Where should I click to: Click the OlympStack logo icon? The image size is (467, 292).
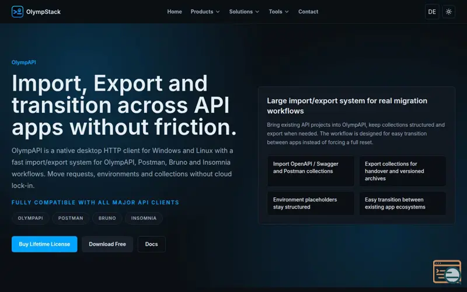18,12
